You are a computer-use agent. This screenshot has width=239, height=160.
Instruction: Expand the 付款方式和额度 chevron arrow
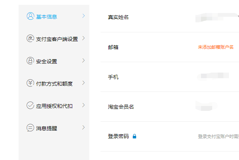coord(83,83)
